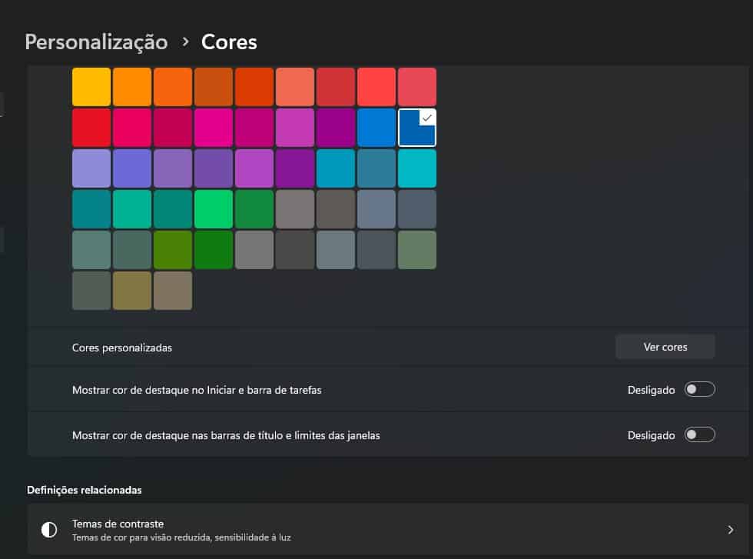The image size is (753, 559).
Task: Select the pure red swatch starting the second row
Action: tap(91, 128)
